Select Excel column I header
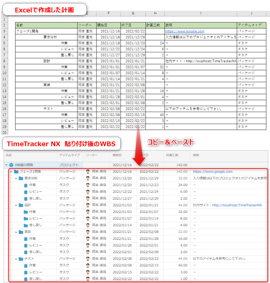270x283 pixels. [200, 13]
